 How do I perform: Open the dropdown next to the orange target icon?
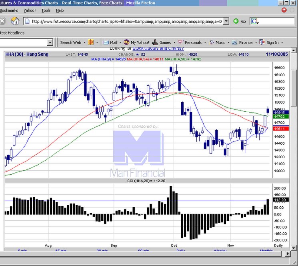click(x=97, y=42)
